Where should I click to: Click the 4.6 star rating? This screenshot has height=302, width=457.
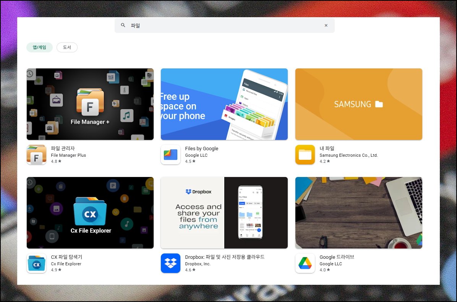point(190,270)
